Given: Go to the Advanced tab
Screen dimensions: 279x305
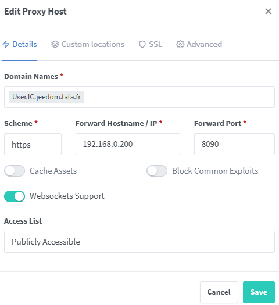Looking at the screenshot, I should pos(199,44).
